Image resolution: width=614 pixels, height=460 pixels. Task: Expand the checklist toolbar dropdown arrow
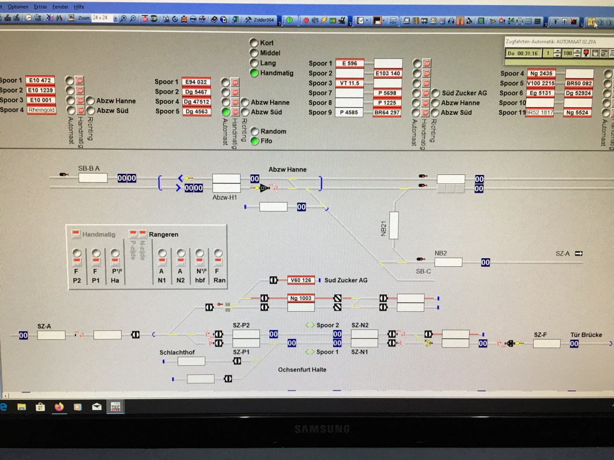(367, 21)
